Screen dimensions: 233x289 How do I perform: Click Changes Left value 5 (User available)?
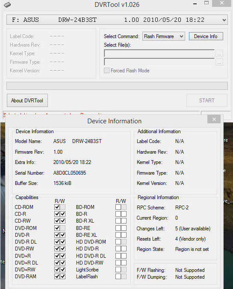click(x=193, y=229)
